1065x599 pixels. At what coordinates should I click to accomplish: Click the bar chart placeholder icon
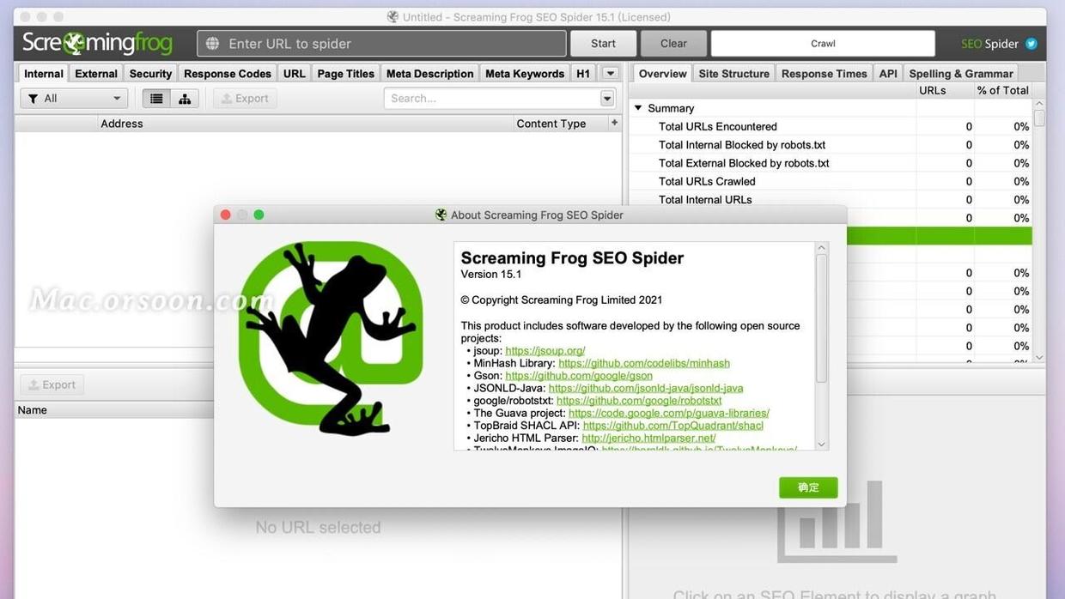(x=837, y=522)
